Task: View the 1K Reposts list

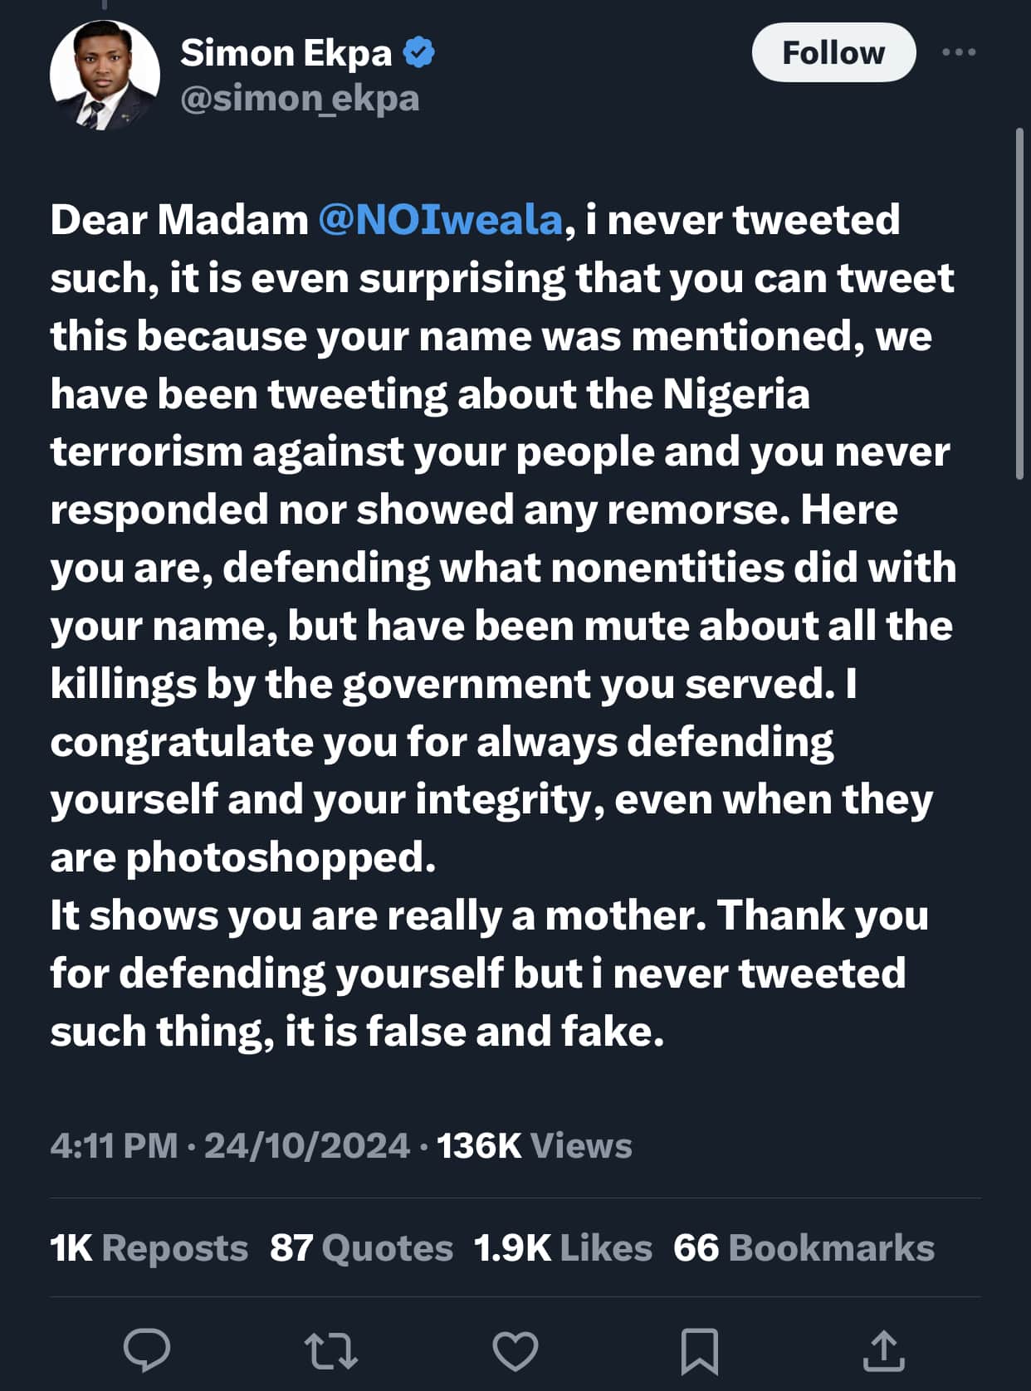Action: 149,1247
